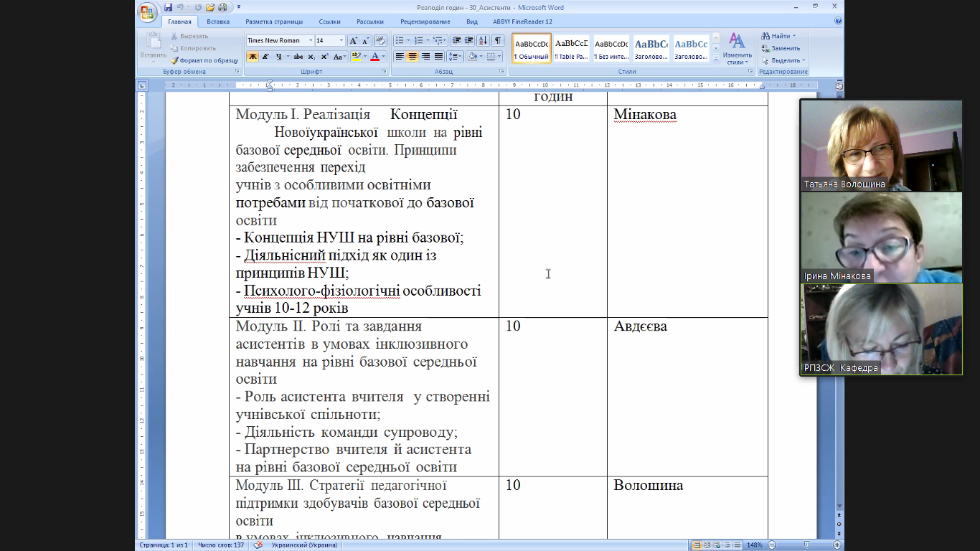Align text left
Image resolution: width=980 pixels, height=551 pixels.
400,57
